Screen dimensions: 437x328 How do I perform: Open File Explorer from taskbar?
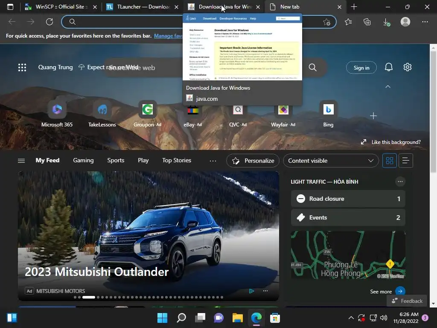coord(237,318)
